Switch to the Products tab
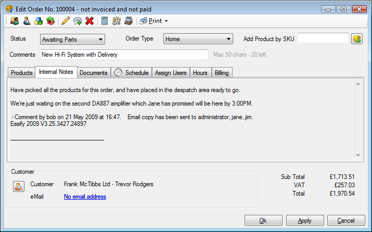This screenshot has width=372, height=232. pos(22,72)
